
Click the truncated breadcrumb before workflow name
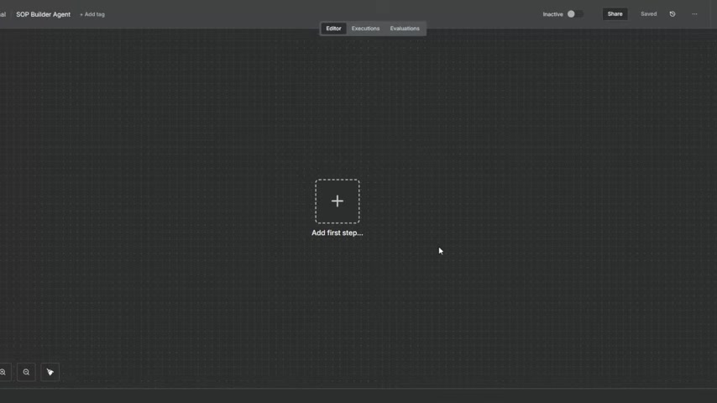3,14
